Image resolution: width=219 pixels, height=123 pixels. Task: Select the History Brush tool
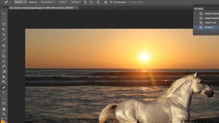[4, 61]
